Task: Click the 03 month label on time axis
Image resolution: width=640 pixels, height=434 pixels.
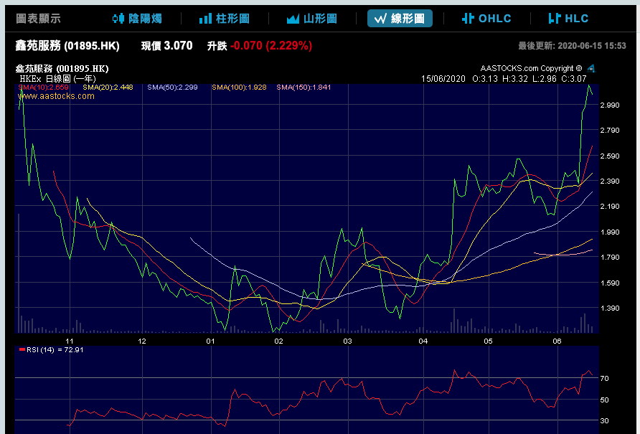Action: [347, 341]
